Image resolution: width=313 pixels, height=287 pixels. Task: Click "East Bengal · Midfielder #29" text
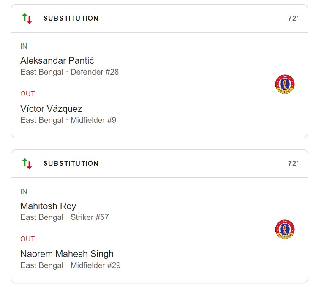tap(70, 265)
